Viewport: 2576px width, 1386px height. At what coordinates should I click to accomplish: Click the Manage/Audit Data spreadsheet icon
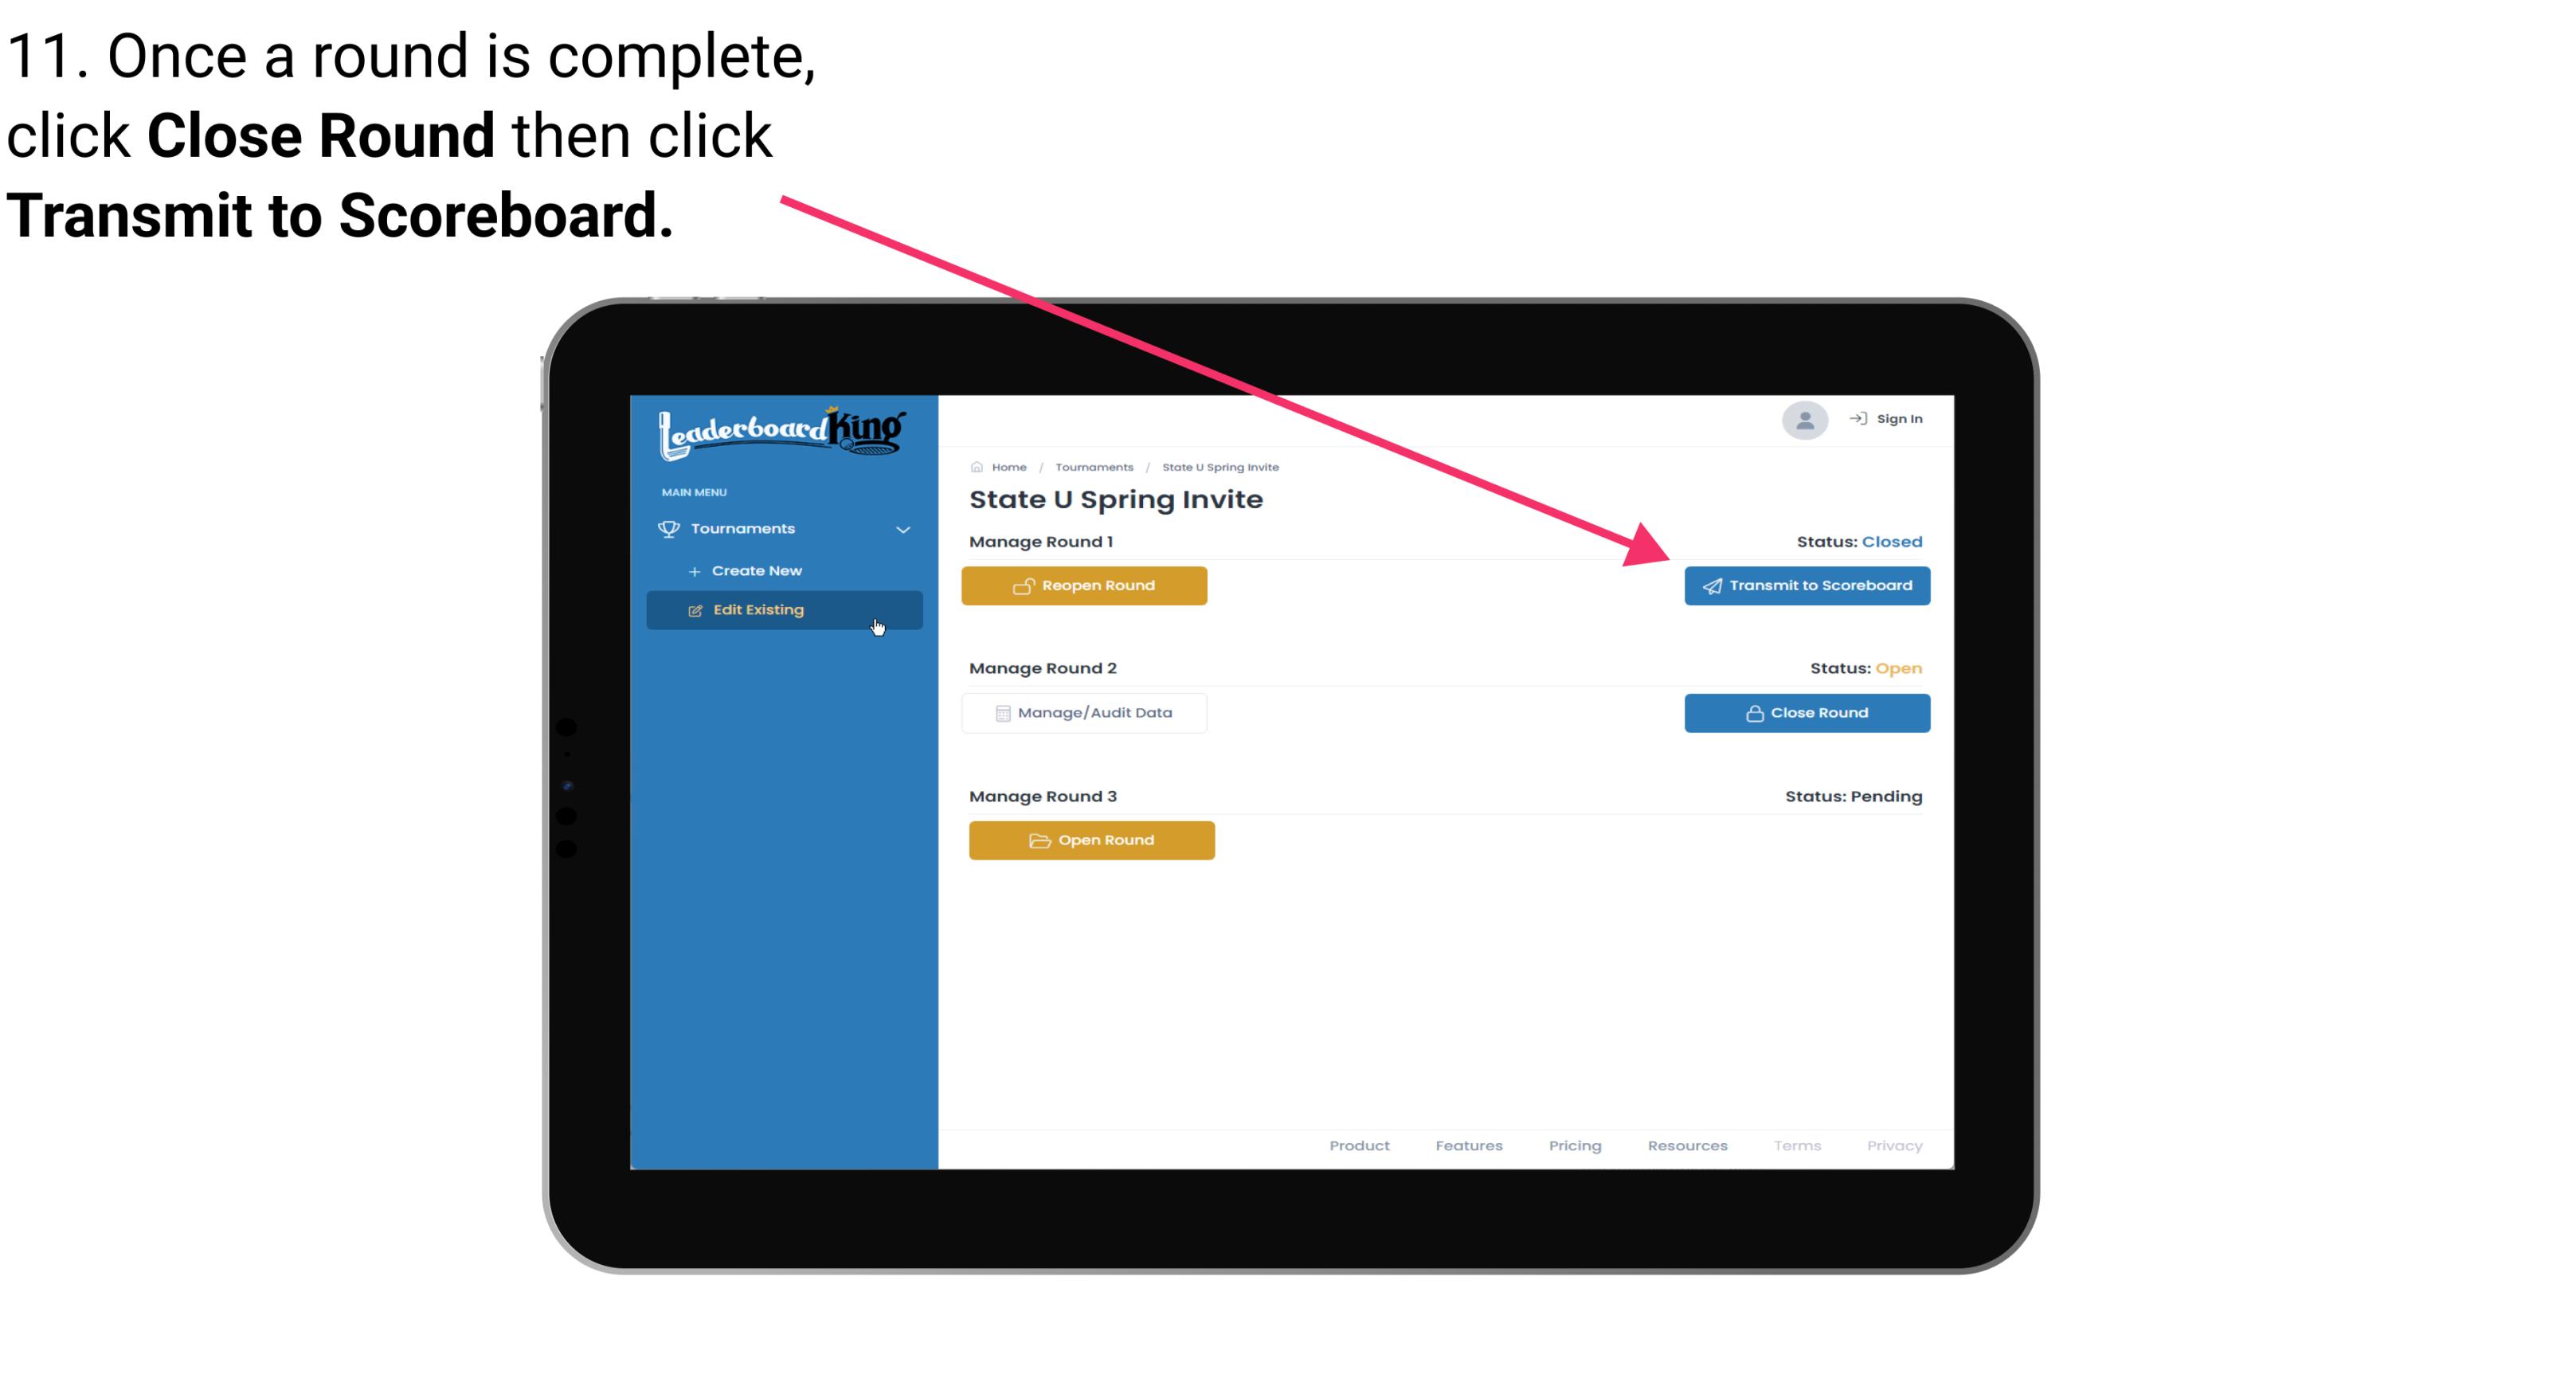(x=998, y=714)
